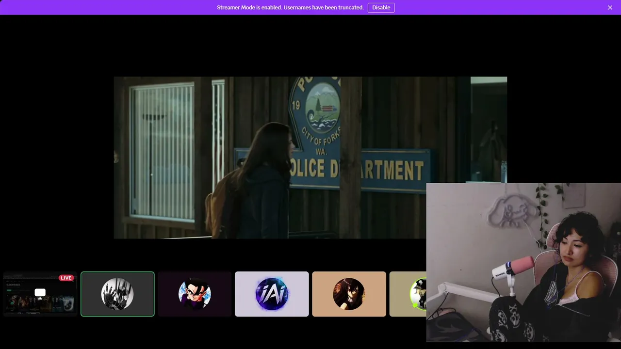Select the participant tile with iAi logo
The image size is (621, 349).
(x=272, y=294)
